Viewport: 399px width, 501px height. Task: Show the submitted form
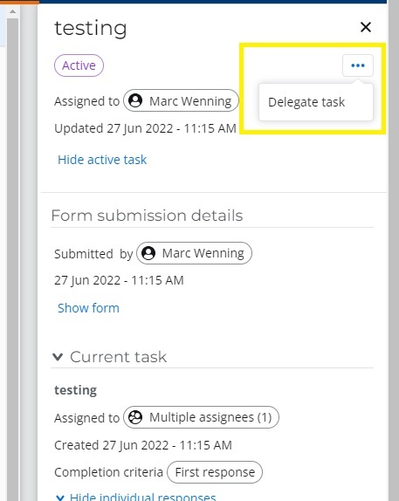tap(88, 308)
